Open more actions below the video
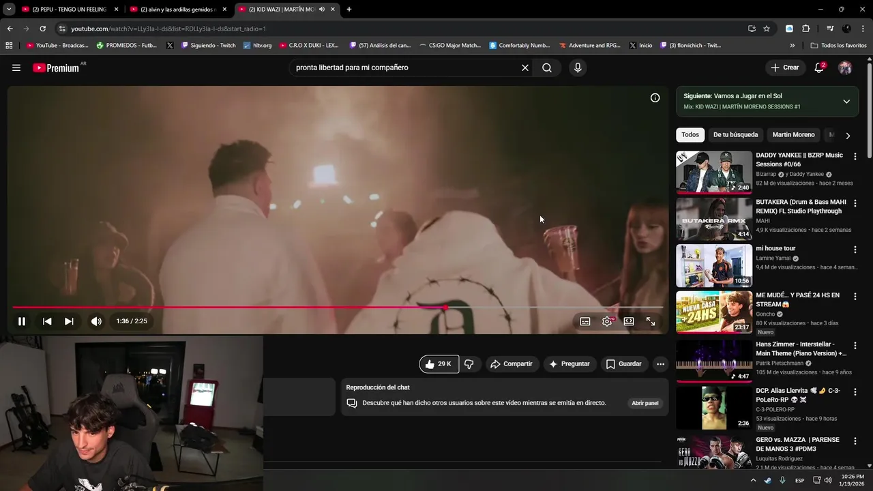The height and width of the screenshot is (491, 873). point(660,364)
